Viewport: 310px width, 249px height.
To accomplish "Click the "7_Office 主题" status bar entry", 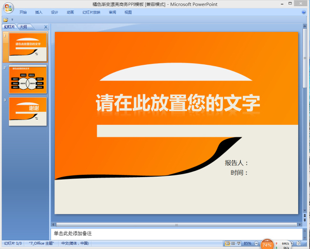I will point(41,243).
